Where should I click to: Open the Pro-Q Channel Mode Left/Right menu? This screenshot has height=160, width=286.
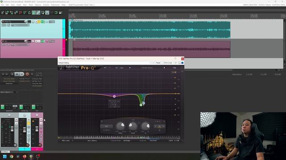[x=126, y=140]
